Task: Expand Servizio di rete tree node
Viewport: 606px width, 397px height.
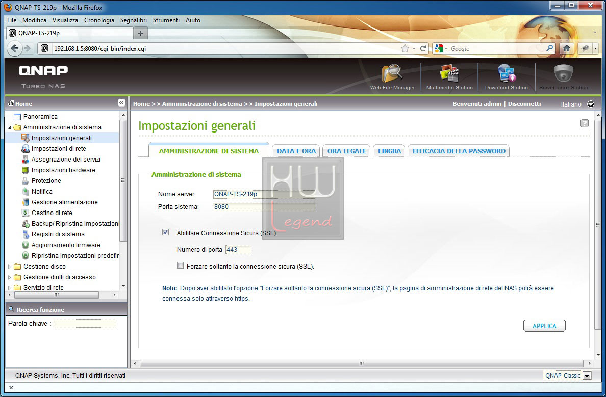Action: pyautogui.click(x=10, y=288)
